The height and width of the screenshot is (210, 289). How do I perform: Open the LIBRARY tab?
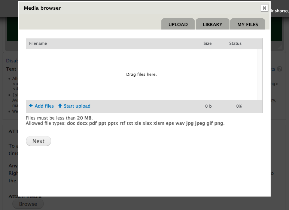[212, 24]
